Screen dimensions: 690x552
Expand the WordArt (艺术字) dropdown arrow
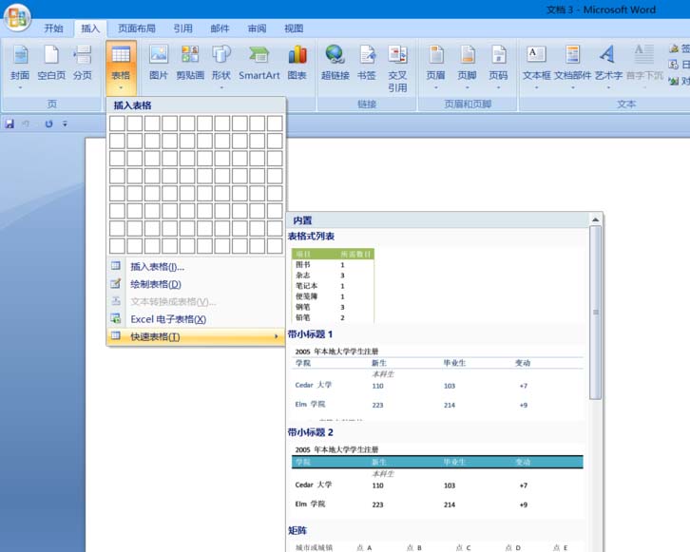point(608,88)
